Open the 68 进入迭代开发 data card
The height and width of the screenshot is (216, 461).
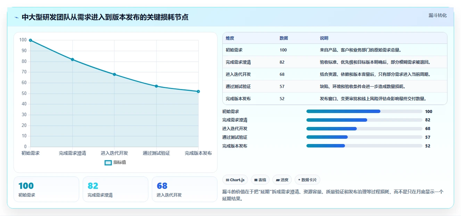pos(184,189)
